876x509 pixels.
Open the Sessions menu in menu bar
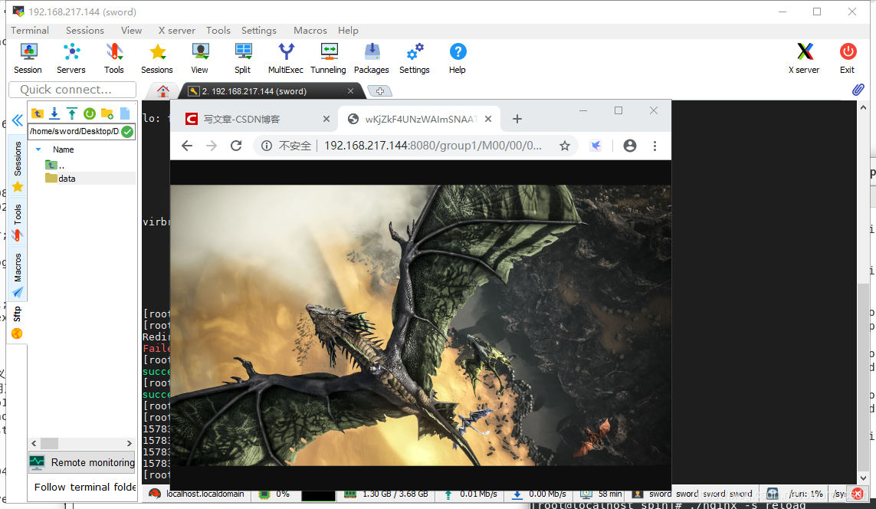(x=85, y=30)
